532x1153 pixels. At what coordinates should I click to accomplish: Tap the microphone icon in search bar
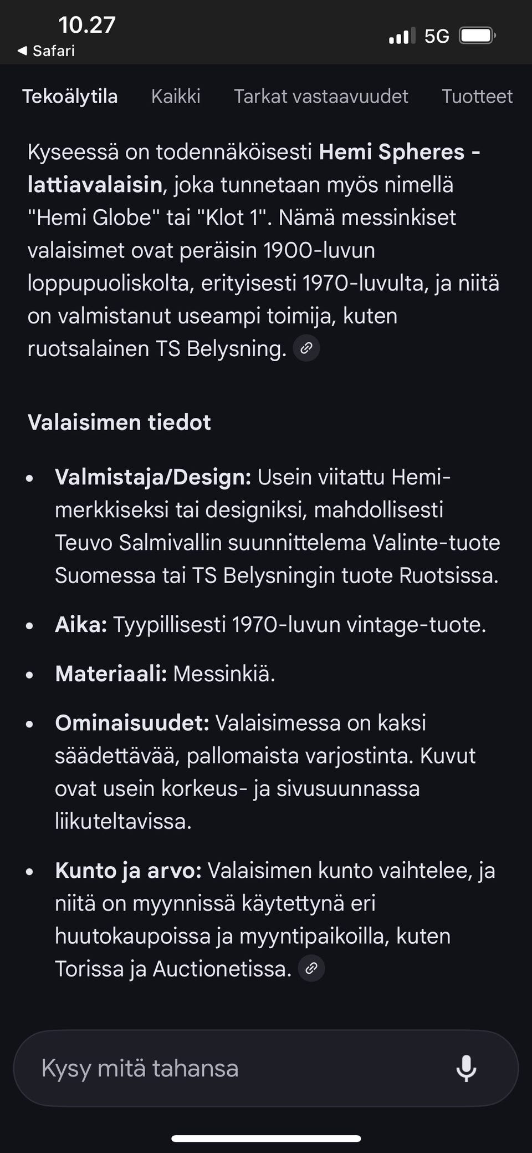467,1068
